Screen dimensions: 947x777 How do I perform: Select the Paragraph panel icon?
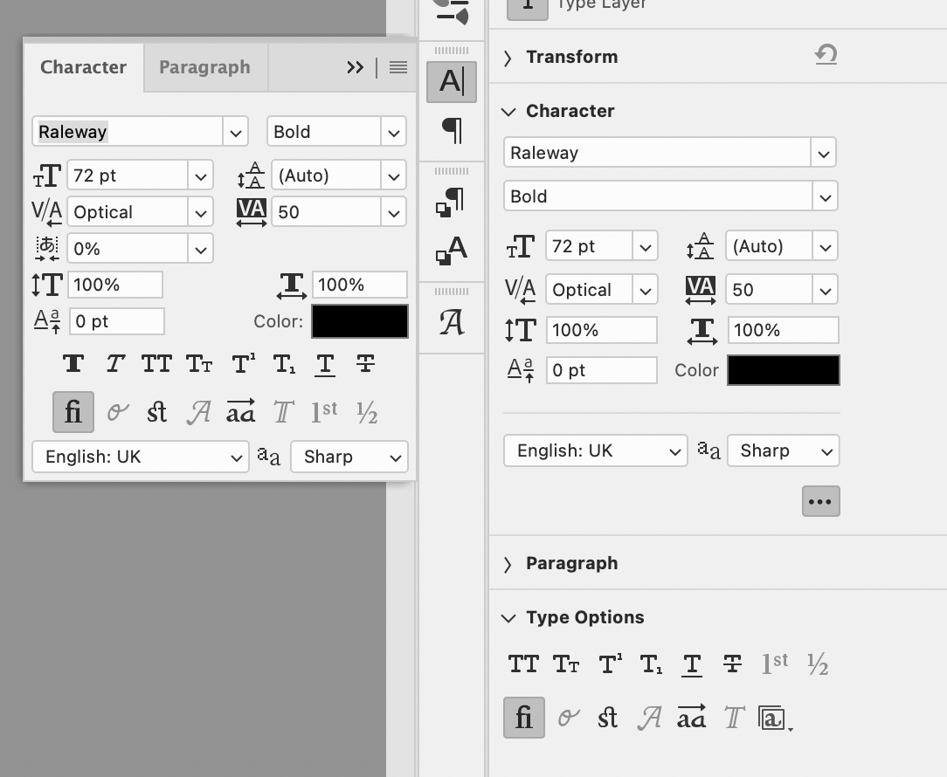pyautogui.click(x=451, y=129)
